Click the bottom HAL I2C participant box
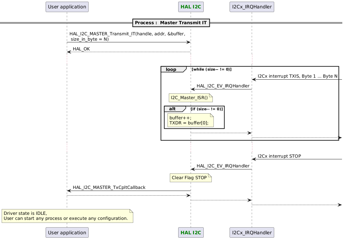The image size is (344, 239). tap(191, 232)
